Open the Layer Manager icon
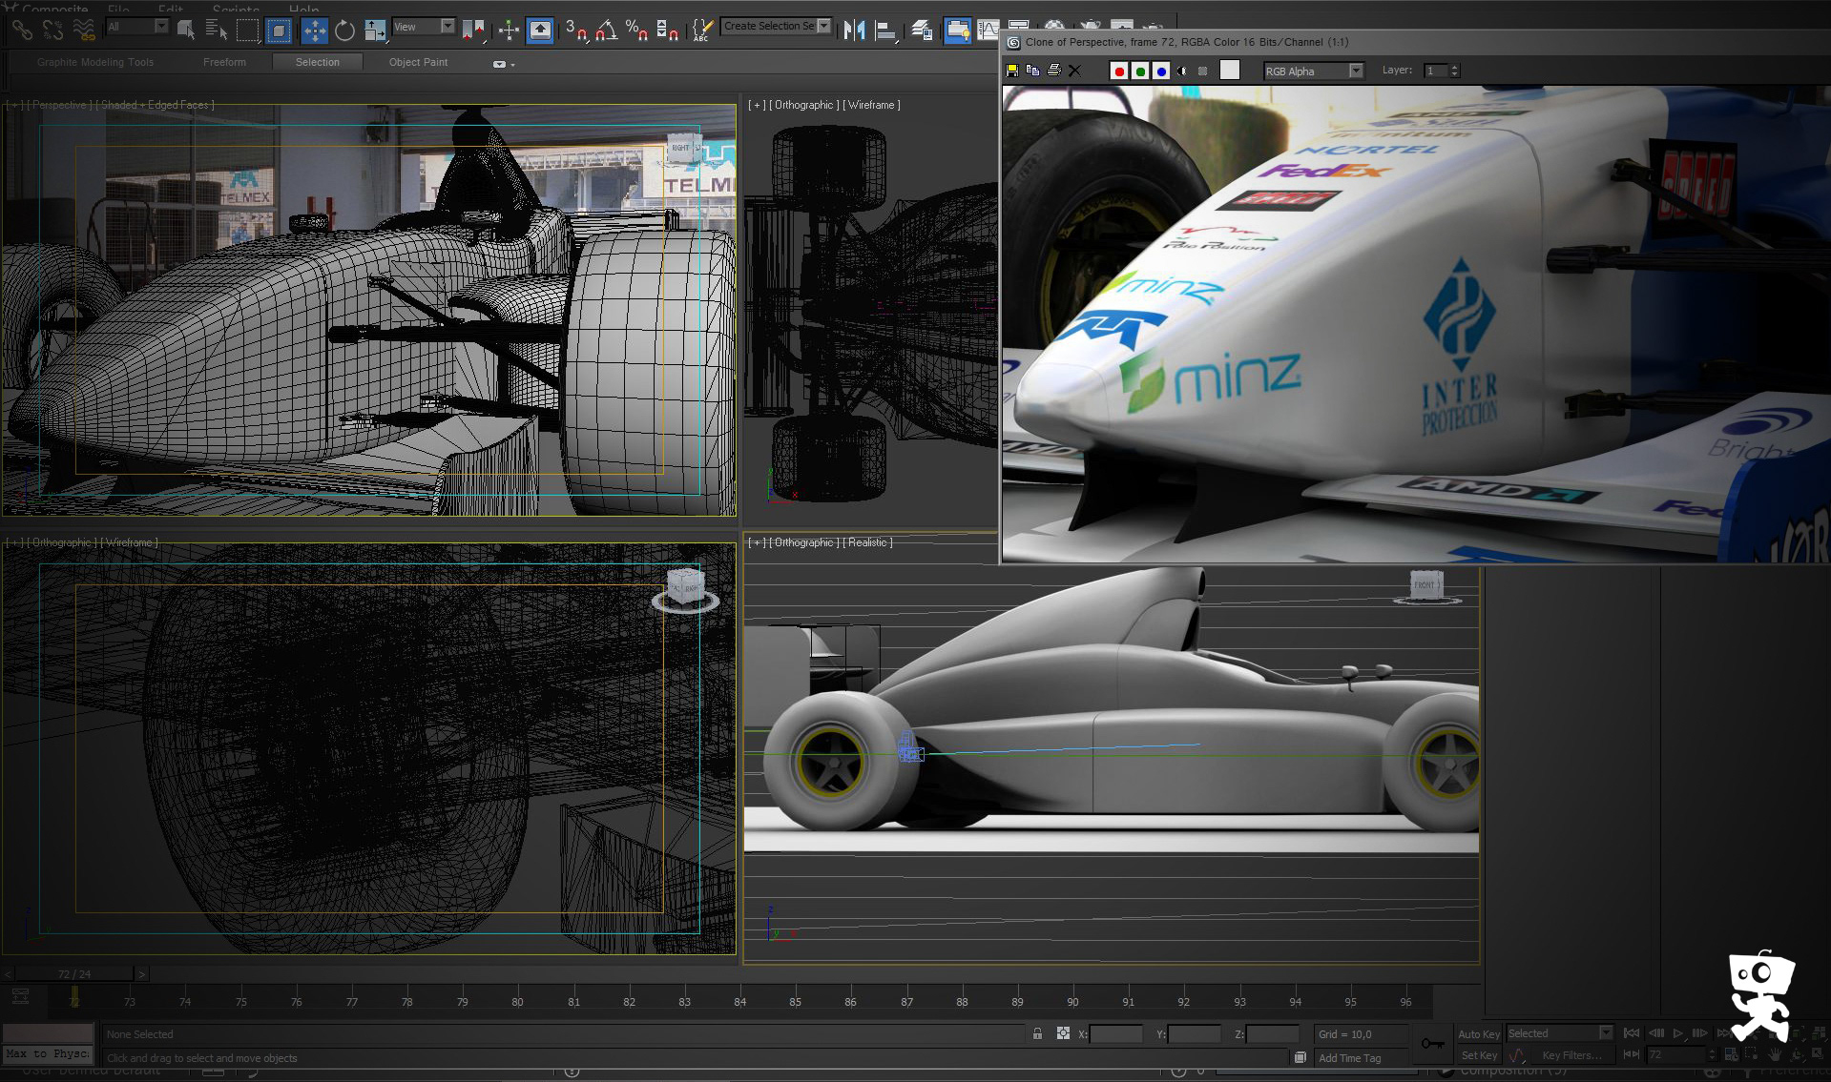 coord(922,31)
